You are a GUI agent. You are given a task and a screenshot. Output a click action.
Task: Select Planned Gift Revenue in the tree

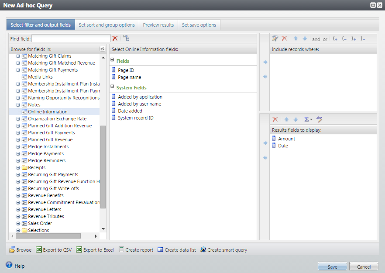pos(50,140)
